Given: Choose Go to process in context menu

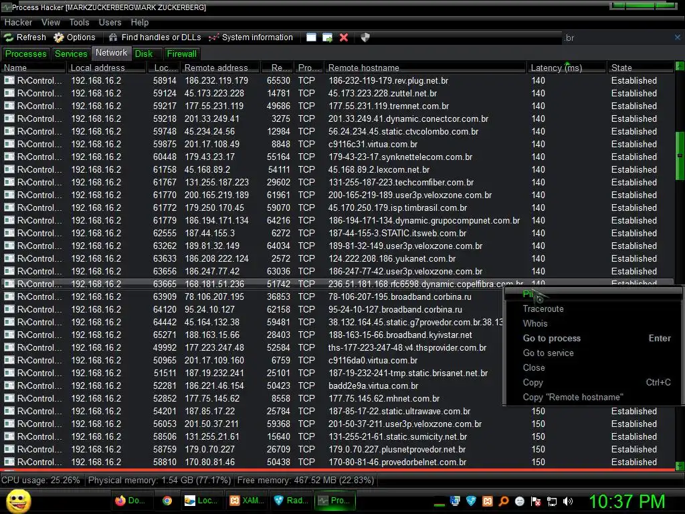Looking at the screenshot, I should tap(593, 338).
